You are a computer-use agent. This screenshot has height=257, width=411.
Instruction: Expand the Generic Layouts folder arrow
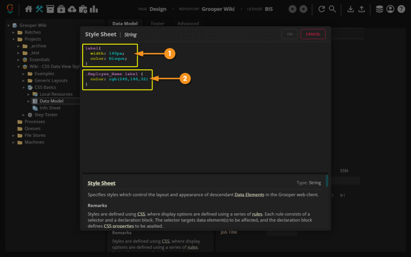pos(23,81)
